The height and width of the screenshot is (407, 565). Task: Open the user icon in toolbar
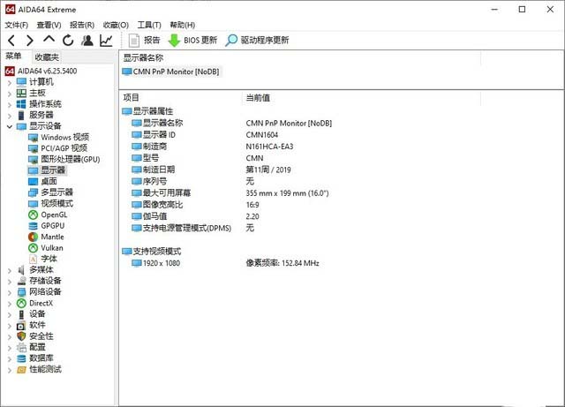87,41
